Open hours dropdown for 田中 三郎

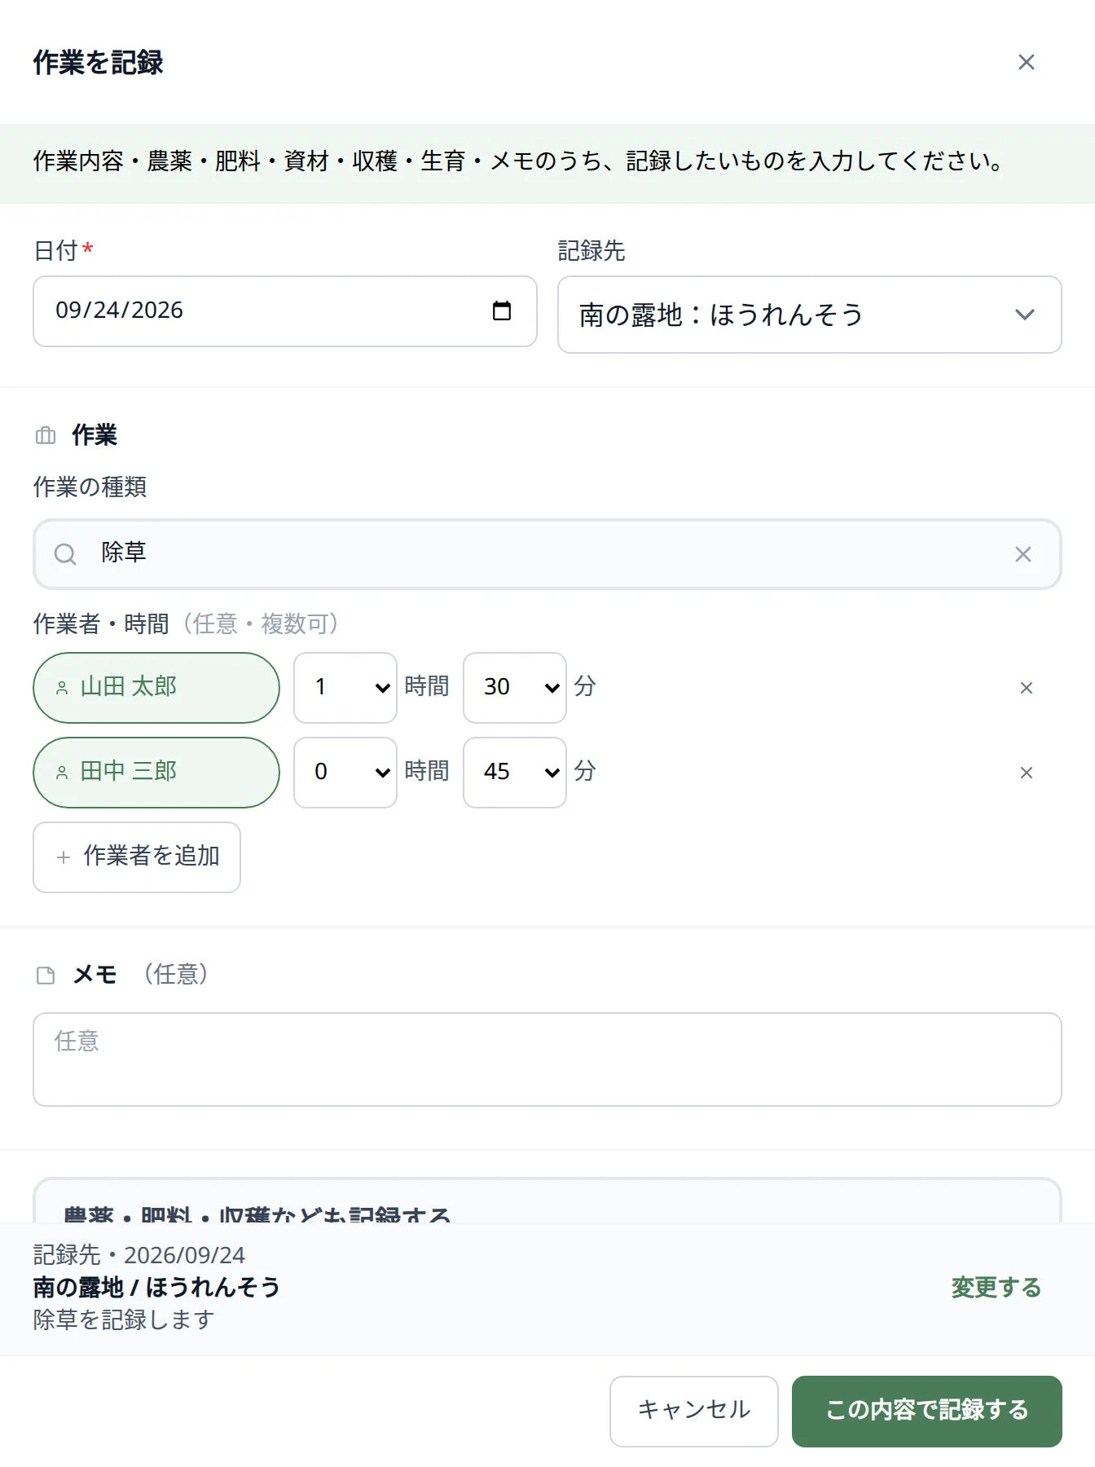tap(345, 773)
